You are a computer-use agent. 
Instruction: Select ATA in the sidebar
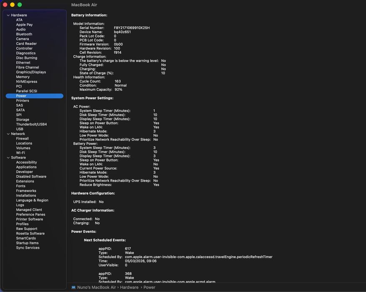pyautogui.click(x=19, y=20)
